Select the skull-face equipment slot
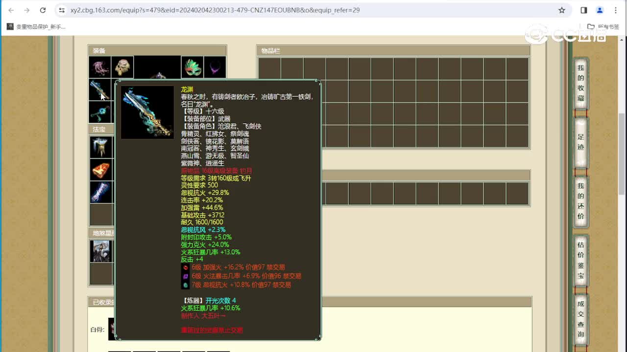Viewport: 627px width, 352px height. [122, 67]
